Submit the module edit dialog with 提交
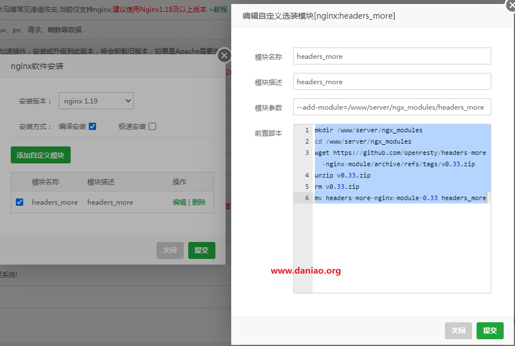The height and width of the screenshot is (346, 515). point(490,331)
